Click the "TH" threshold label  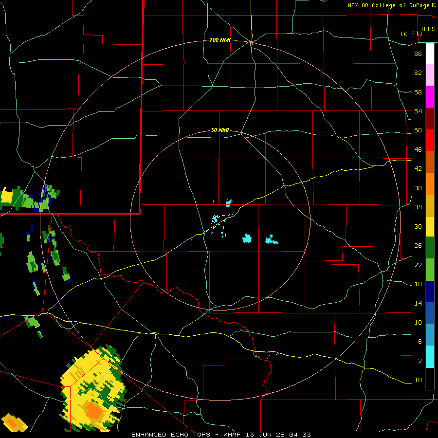418,380
